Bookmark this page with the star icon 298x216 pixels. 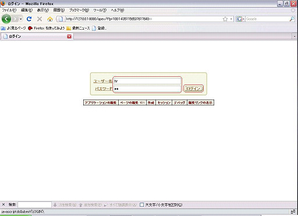225,19
